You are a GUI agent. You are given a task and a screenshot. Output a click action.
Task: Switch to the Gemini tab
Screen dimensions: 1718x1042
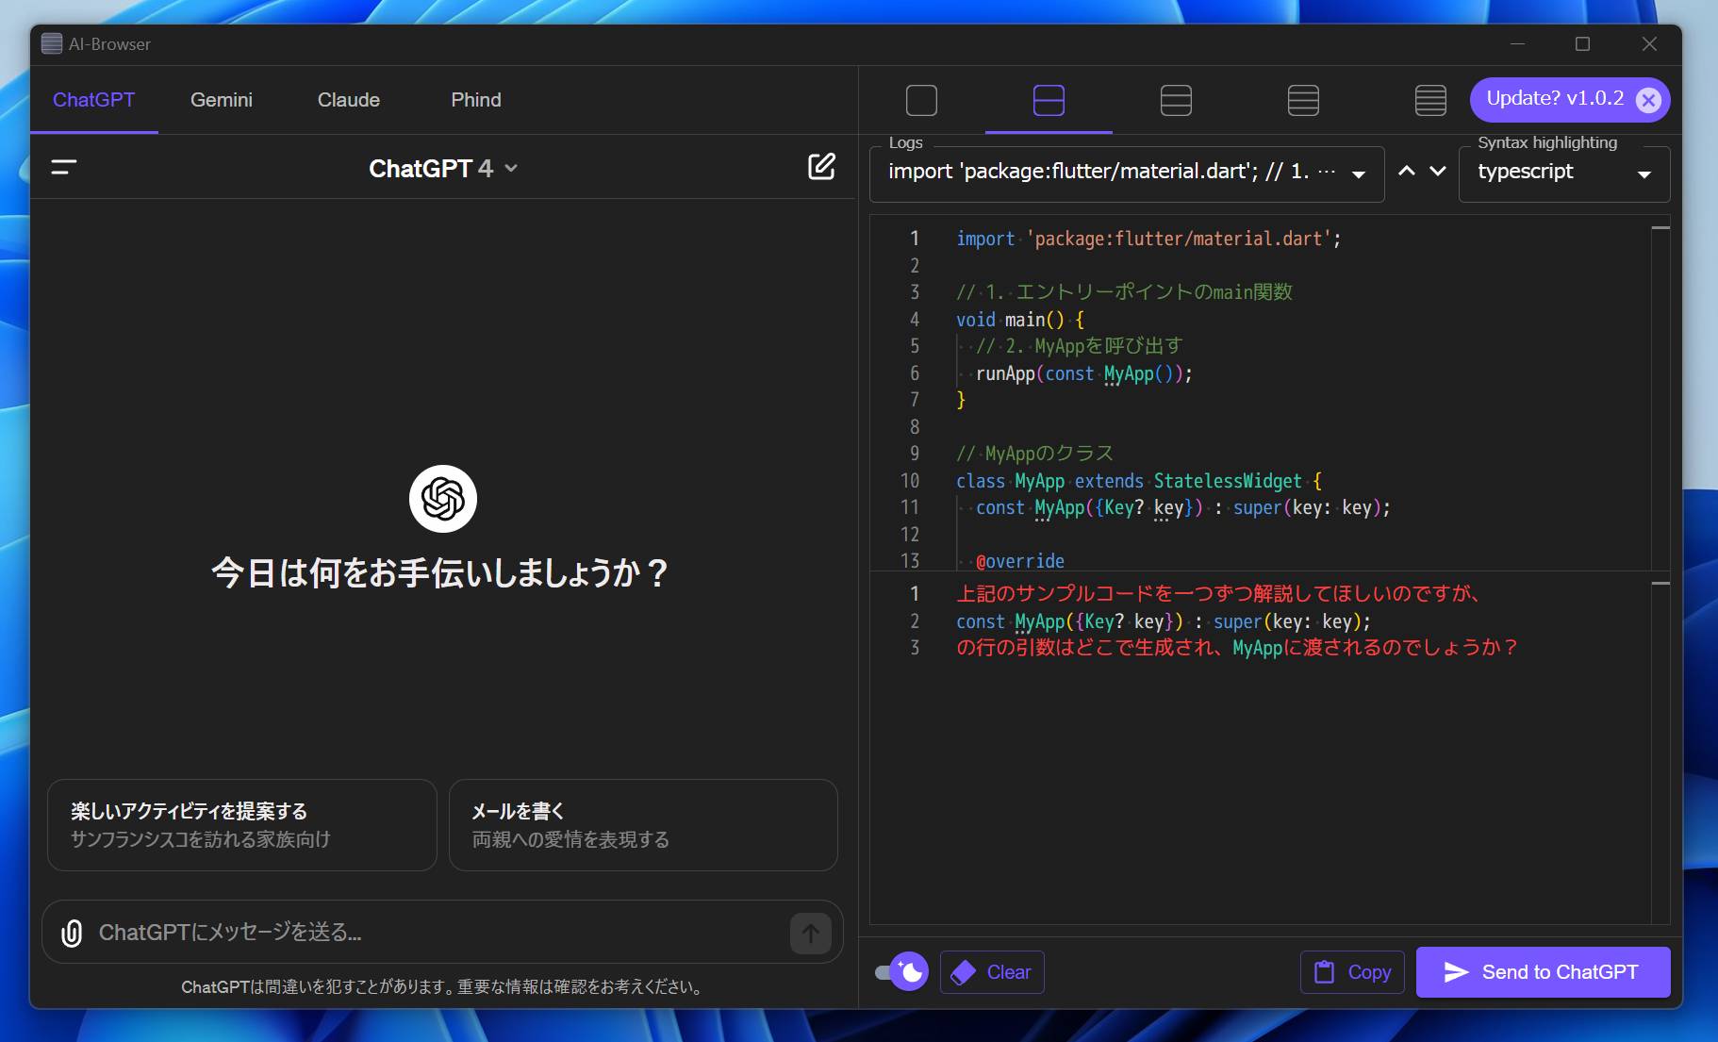click(221, 100)
